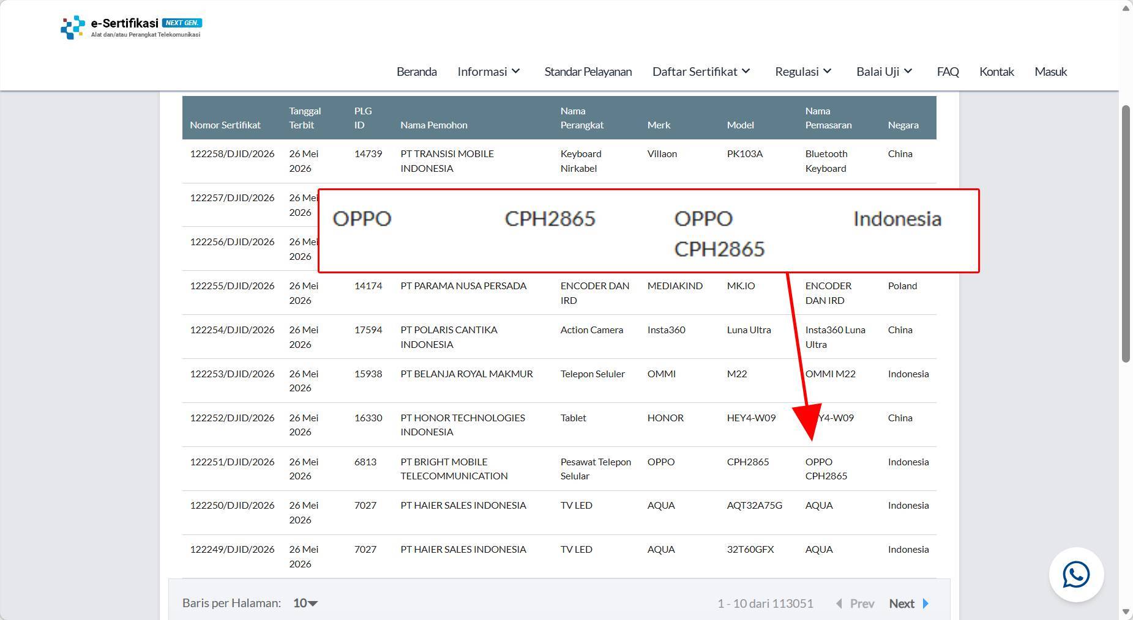This screenshot has height=620, width=1133.
Task: Open the Balai Uji dropdown
Action: 884,72
